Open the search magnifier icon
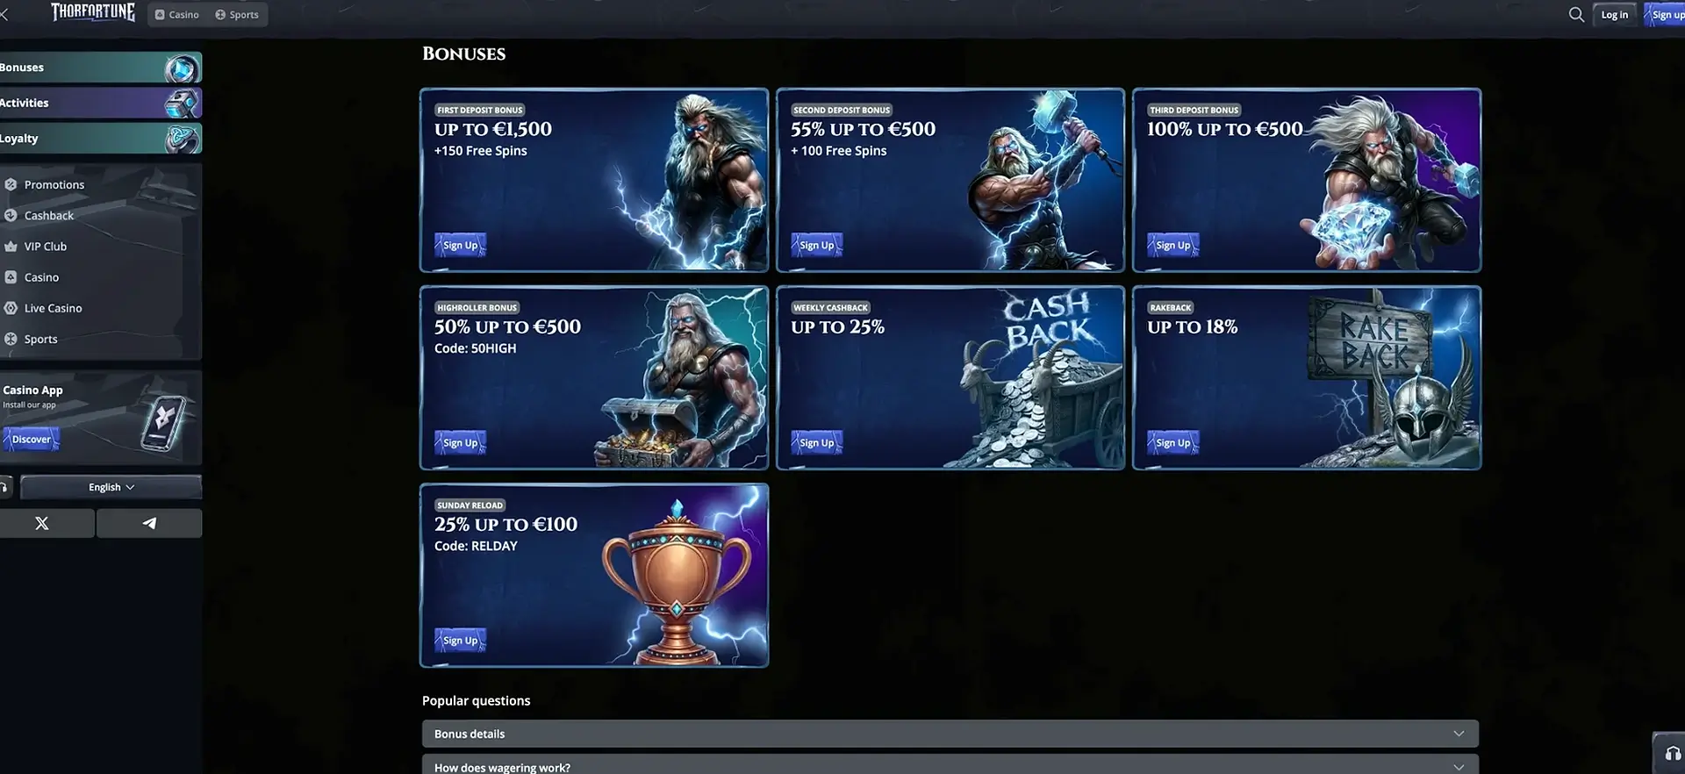Screen dimensions: 1685x774 click(1576, 14)
